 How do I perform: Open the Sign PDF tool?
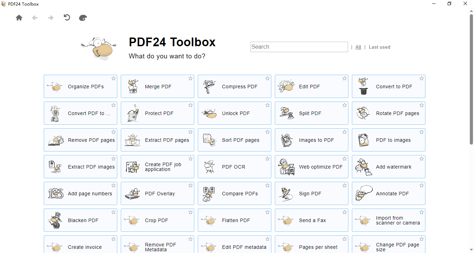click(x=312, y=194)
